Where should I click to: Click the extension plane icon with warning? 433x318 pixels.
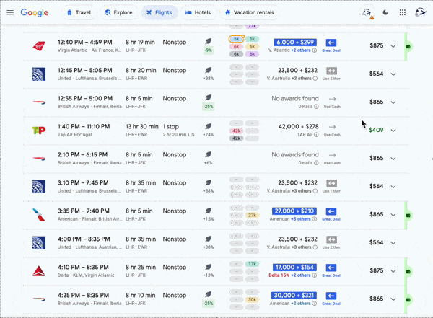[x=367, y=13]
